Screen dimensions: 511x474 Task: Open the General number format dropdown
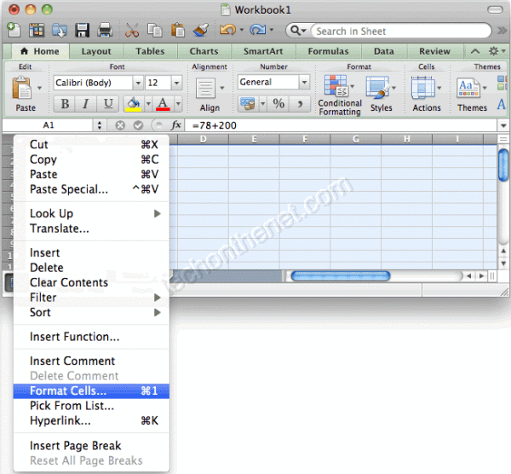304,83
